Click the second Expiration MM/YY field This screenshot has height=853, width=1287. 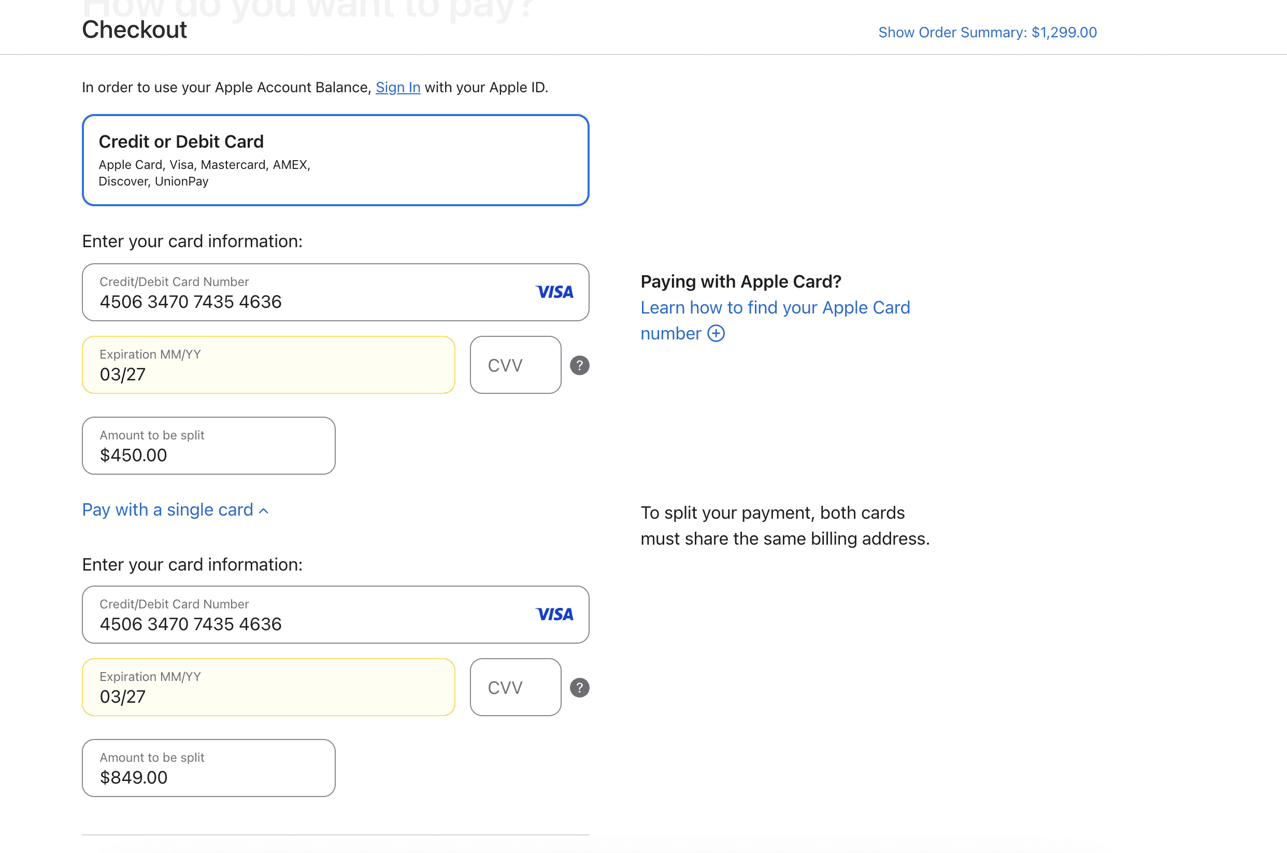pyautogui.click(x=268, y=688)
